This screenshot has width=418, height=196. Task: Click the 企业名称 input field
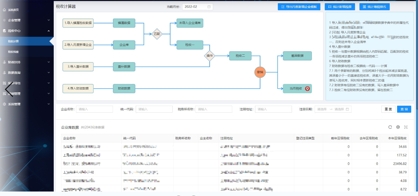(94, 109)
